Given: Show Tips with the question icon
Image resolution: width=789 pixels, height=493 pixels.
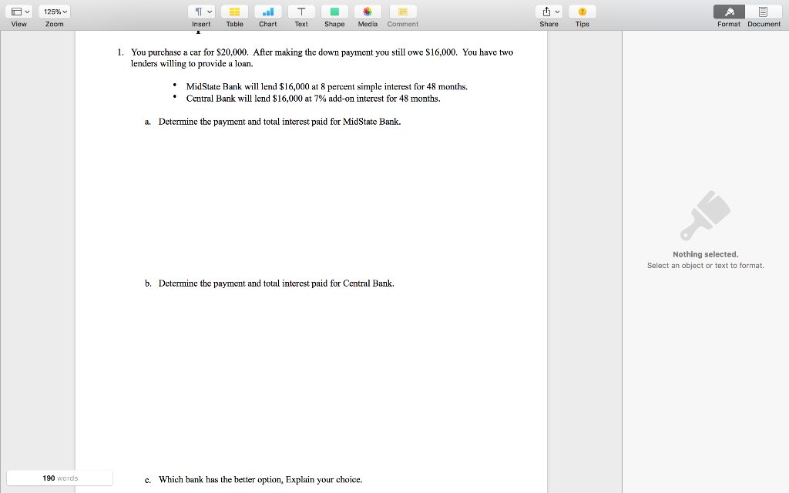Looking at the screenshot, I should click(x=583, y=12).
